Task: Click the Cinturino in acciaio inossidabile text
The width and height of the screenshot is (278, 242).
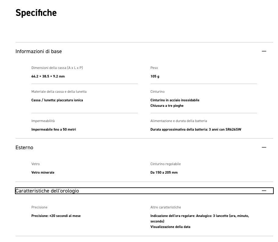Action: click(x=175, y=100)
